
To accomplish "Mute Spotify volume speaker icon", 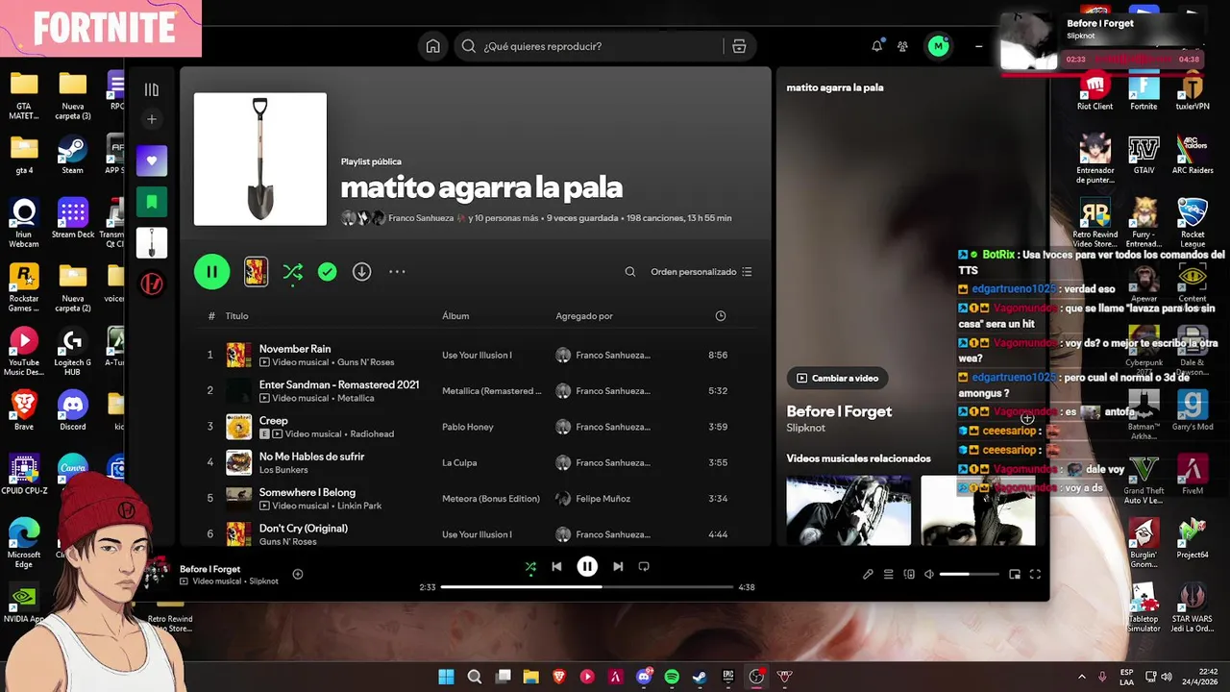I will pos(929,575).
